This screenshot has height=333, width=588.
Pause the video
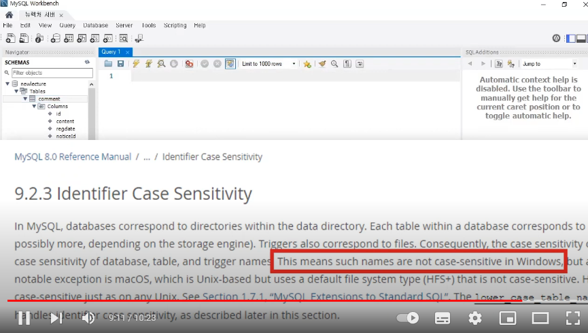tap(24, 318)
